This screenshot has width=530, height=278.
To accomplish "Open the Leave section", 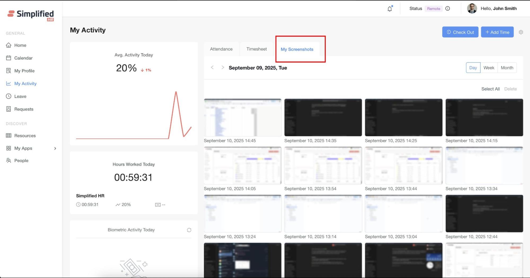I will pos(20,96).
